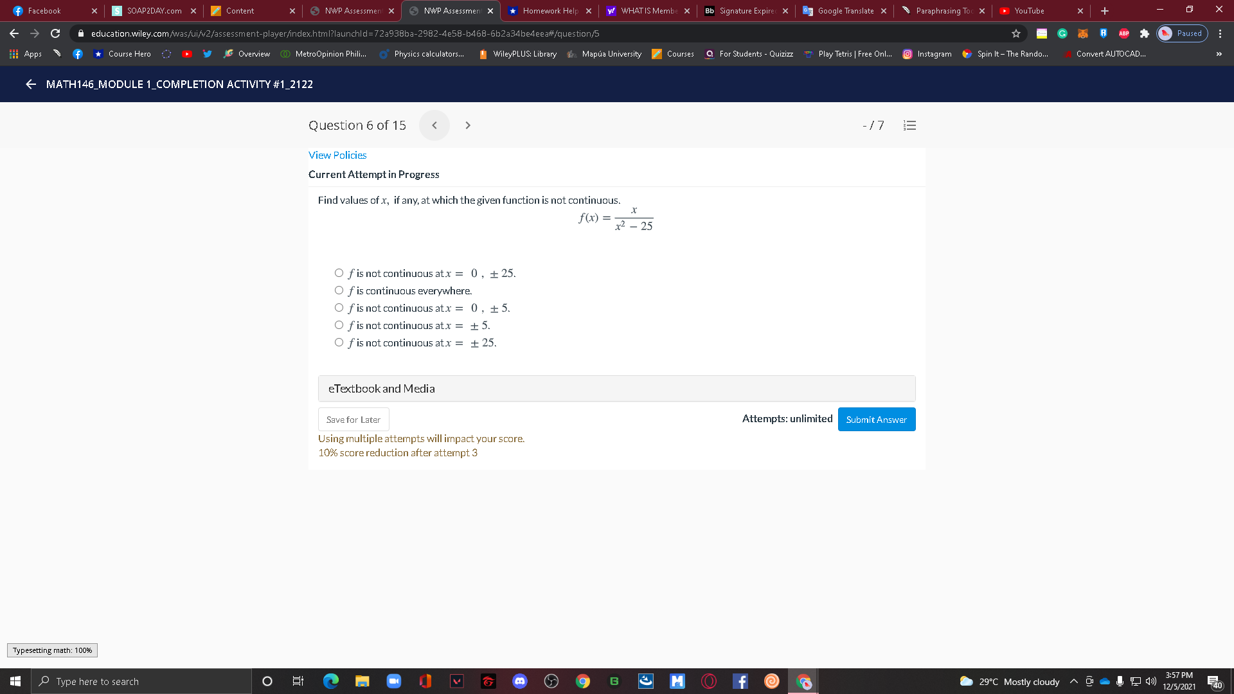
Task: Open Zoom from the taskbar
Action: coord(393,681)
